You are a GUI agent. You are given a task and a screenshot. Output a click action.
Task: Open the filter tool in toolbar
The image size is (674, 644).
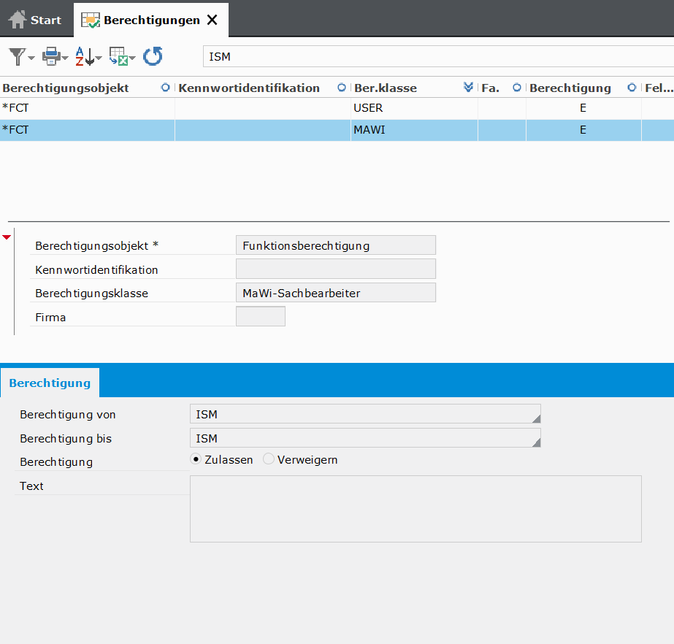pyautogui.click(x=18, y=57)
